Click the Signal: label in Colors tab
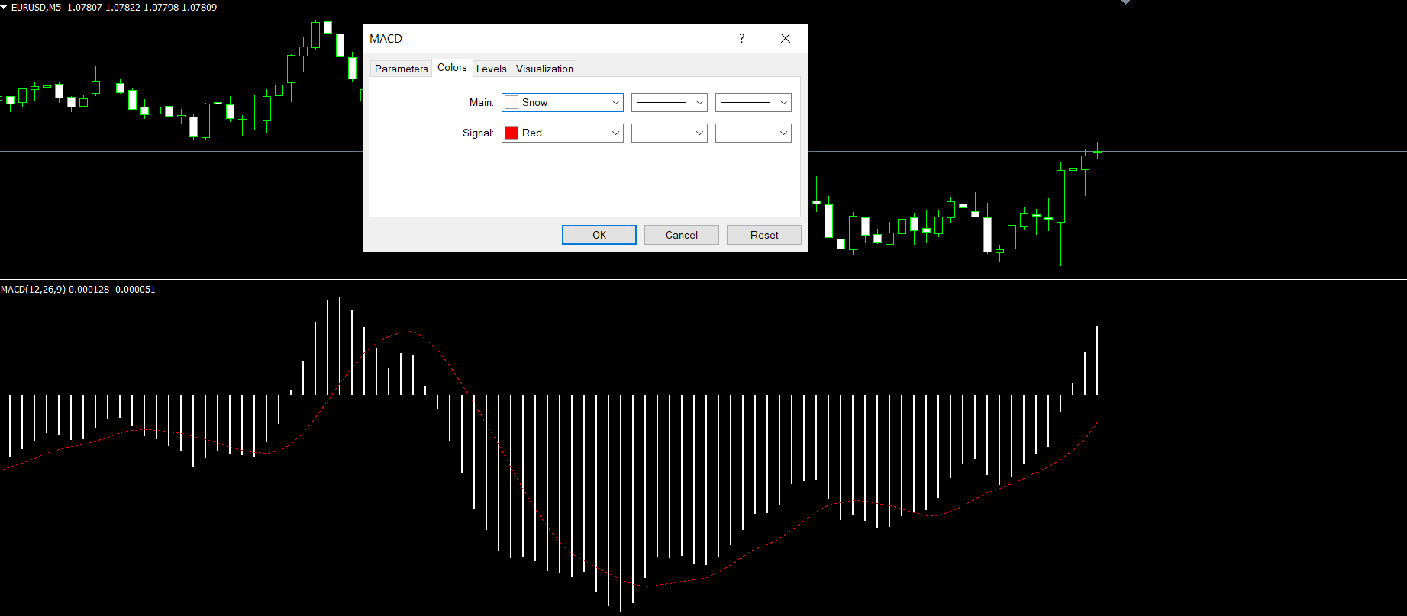 pyautogui.click(x=478, y=133)
